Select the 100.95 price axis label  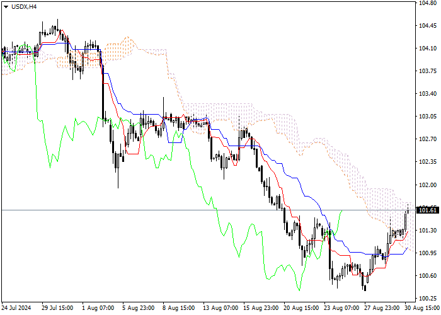428,253
